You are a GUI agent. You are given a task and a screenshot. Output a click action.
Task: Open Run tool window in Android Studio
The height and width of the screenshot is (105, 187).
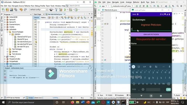click(100, 95)
